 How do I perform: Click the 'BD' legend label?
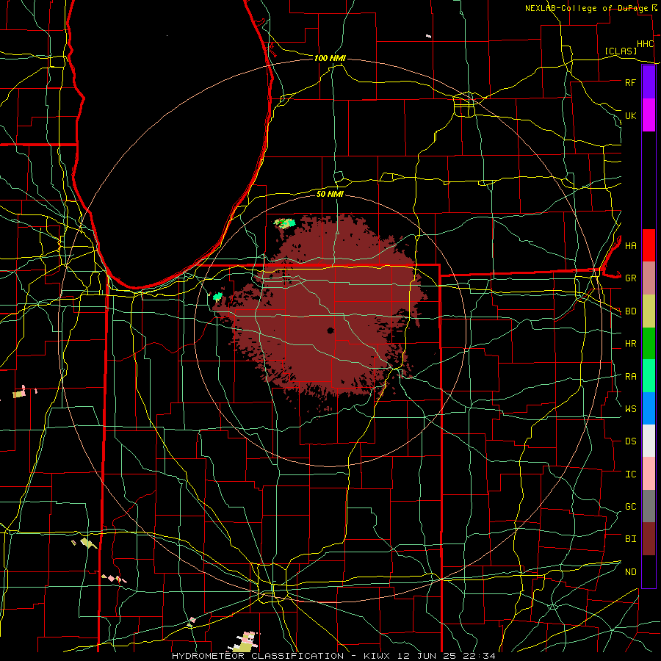tap(630, 311)
